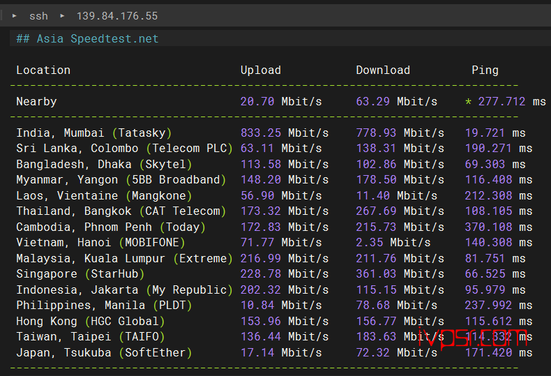Select Jakarta upload 202.32

click(261, 290)
